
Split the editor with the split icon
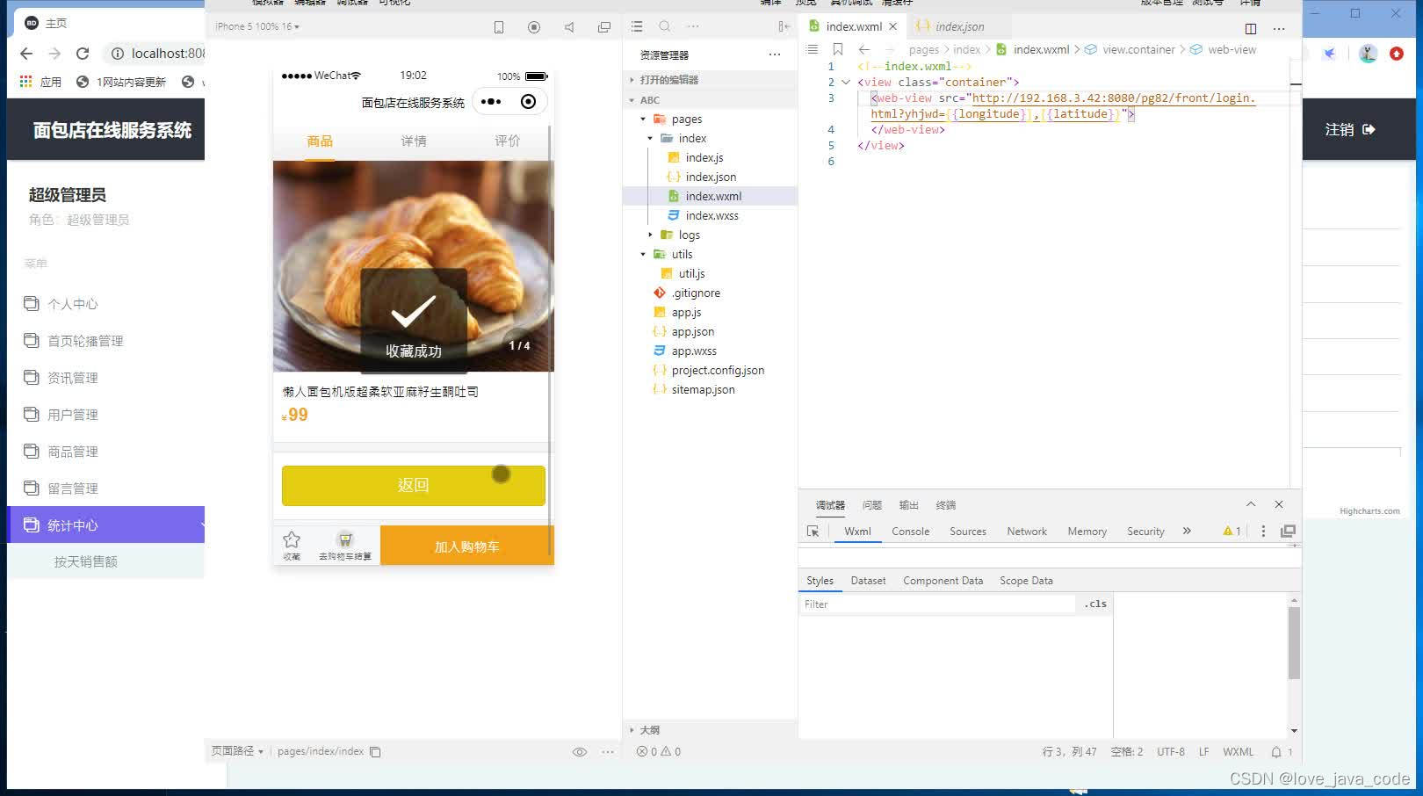(1251, 28)
